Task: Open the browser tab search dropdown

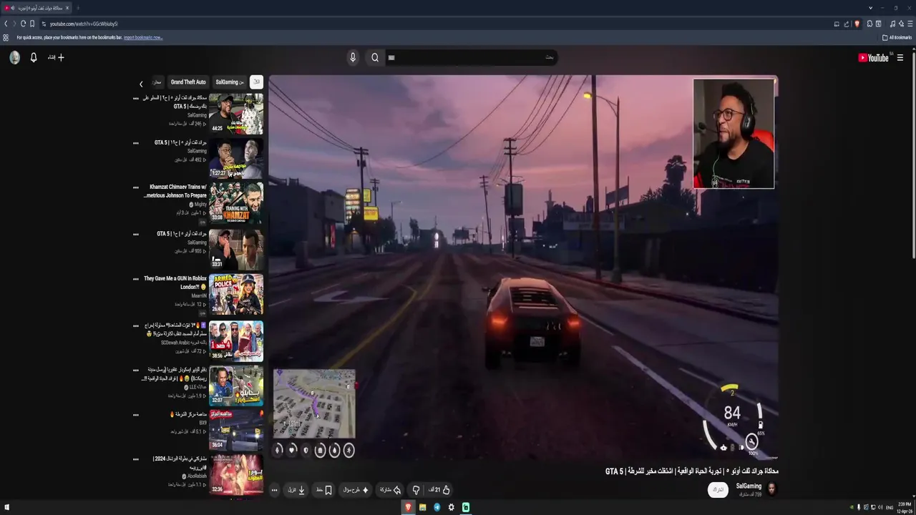Action: click(870, 8)
